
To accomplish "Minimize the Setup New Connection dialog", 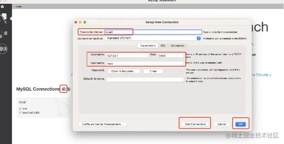I will click(80, 22).
